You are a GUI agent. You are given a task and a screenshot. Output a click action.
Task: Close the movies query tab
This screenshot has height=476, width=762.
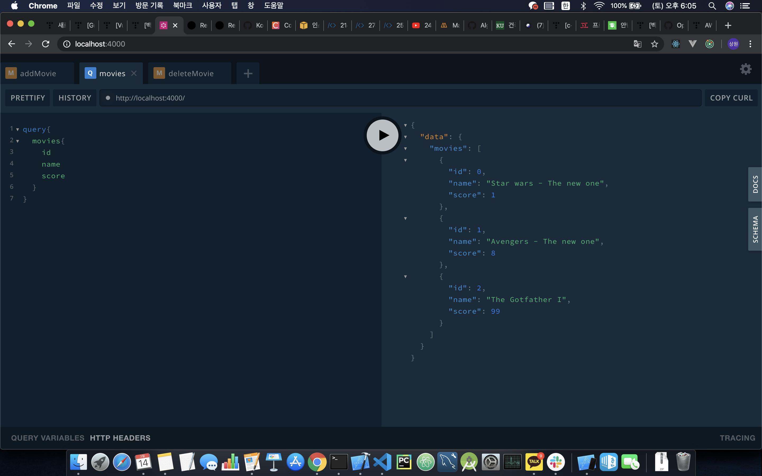(x=134, y=73)
